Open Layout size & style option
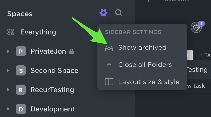 (142, 82)
